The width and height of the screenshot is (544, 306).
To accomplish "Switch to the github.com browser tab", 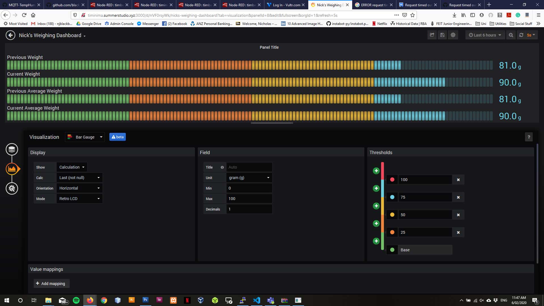I will point(65,5).
